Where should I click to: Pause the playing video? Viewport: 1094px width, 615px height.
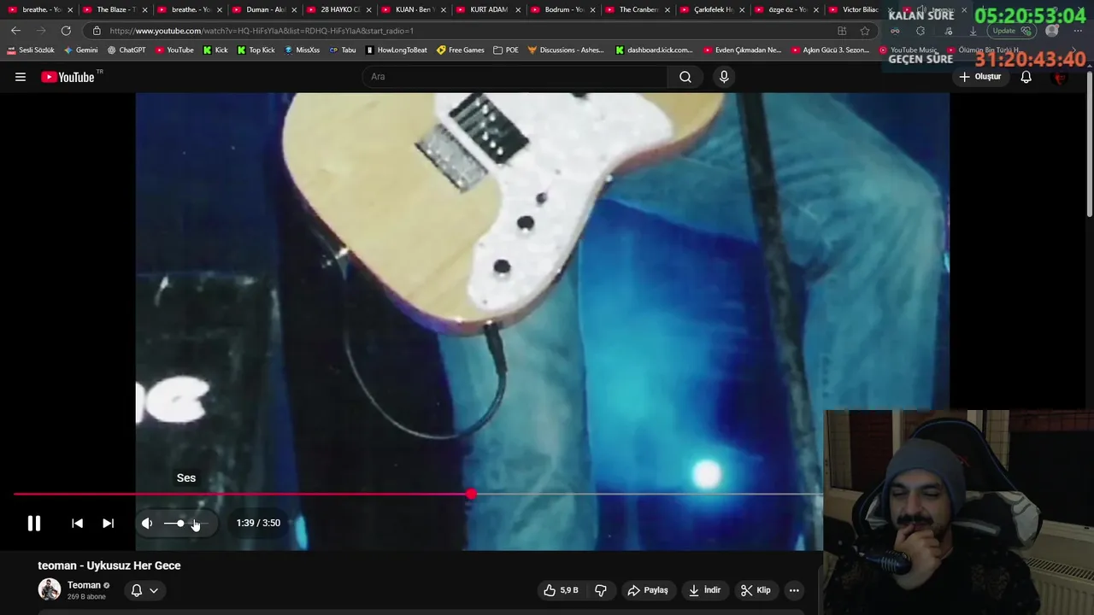[x=34, y=523]
